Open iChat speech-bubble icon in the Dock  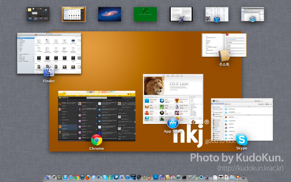[x=93, y=177]
